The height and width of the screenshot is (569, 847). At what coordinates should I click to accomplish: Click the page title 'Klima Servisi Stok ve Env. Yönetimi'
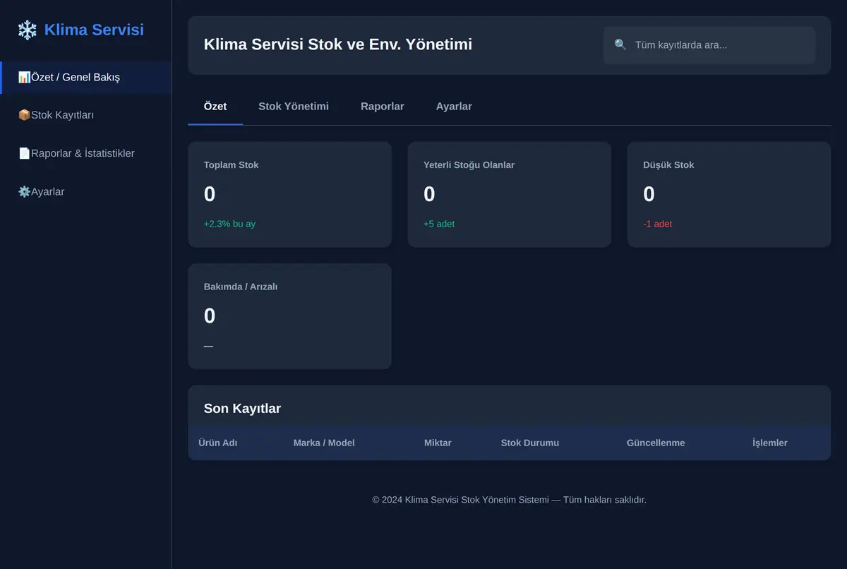coord(338,44)
